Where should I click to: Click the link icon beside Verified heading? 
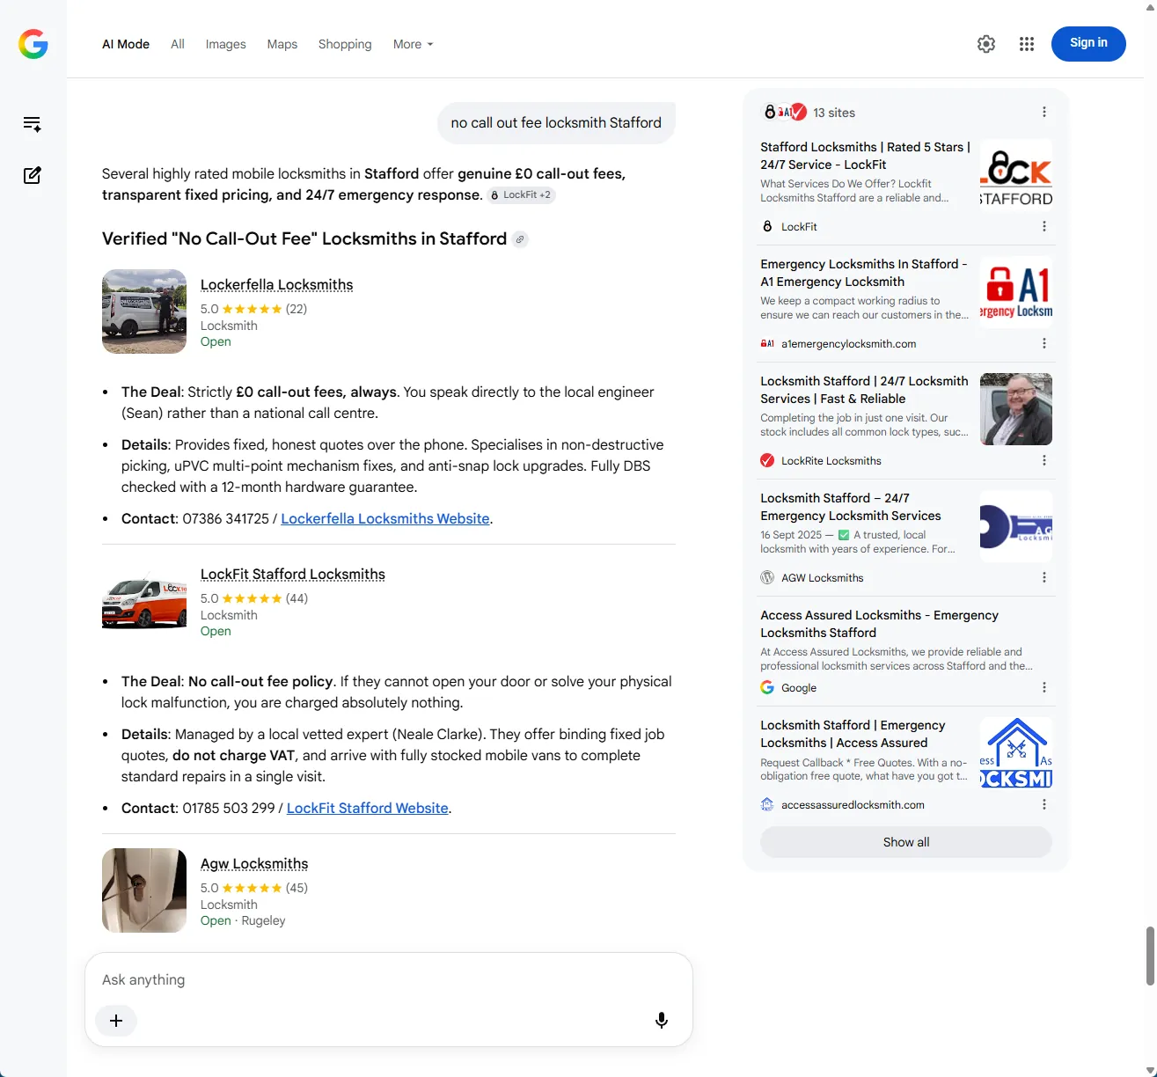(x=520, y=239)
